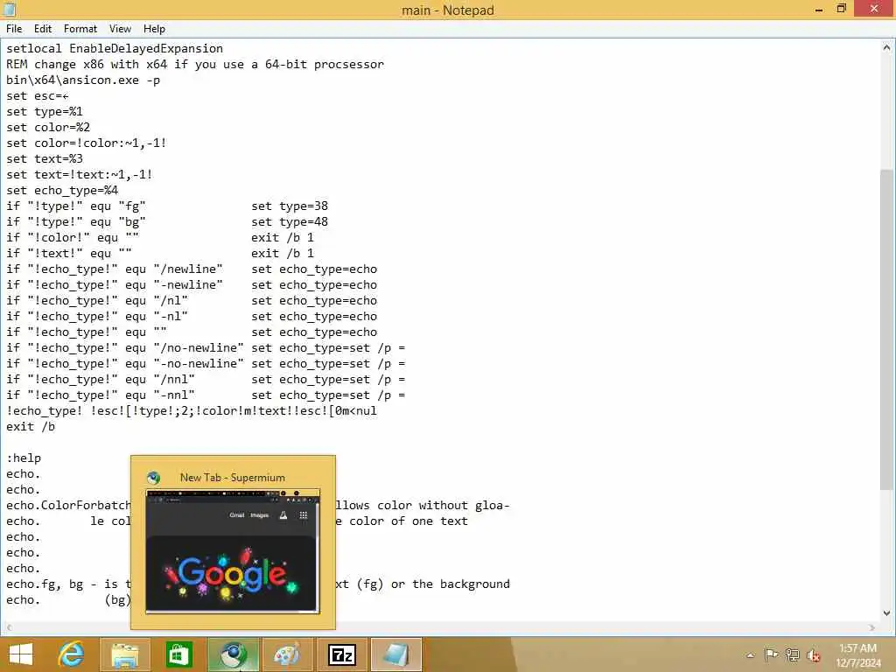The height and width of the screenshot is (672, 896).
Task: Select the Notepad taskbar icon
Action: coord(396,654)
